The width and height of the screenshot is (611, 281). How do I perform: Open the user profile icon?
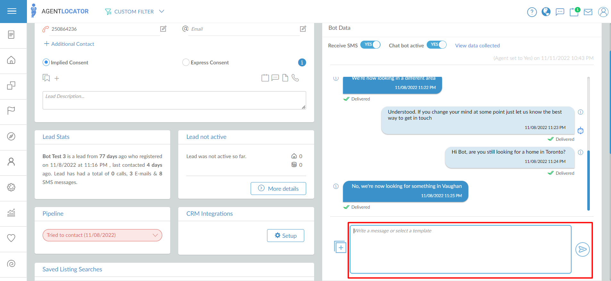click(x=603, y=12)
